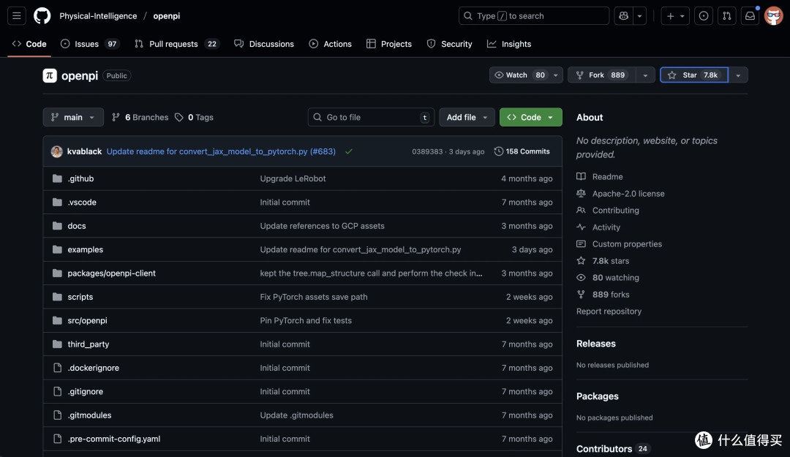Open the Contributors section heading

tap(603, 449)
